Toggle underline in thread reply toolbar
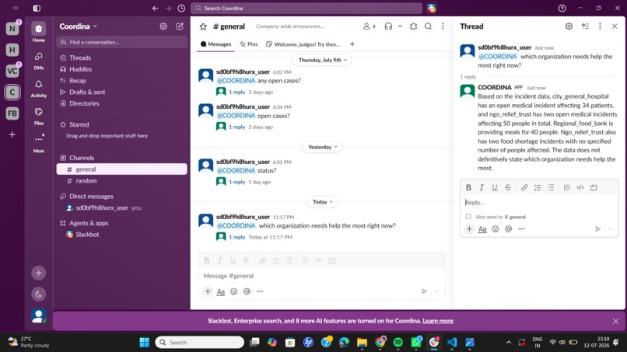This screenshot has height=352, width=627. click(x=494, y=187)
